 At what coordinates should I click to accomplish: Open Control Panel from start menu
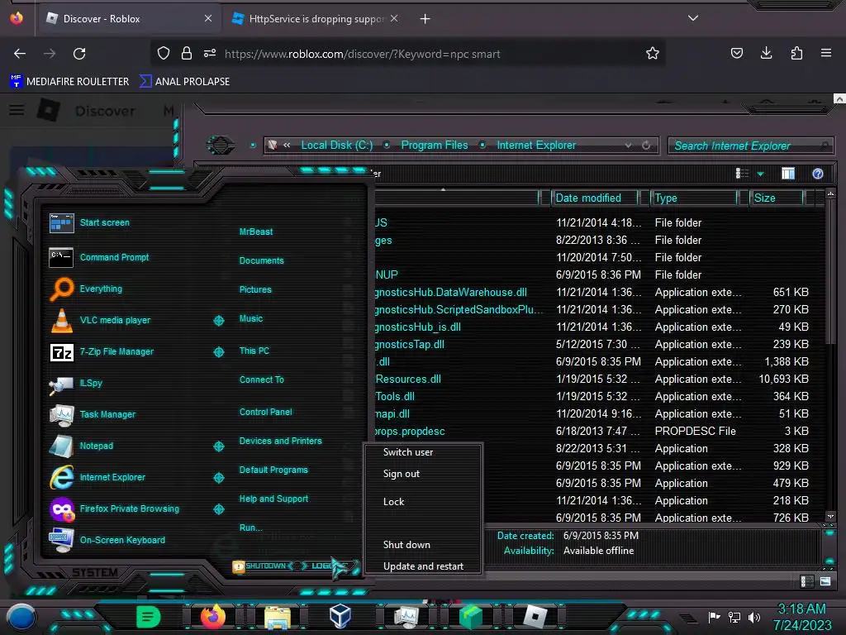click(x=265, y=412)
